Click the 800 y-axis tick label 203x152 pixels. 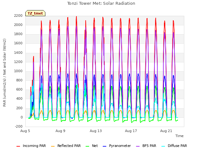click(19, 80)
